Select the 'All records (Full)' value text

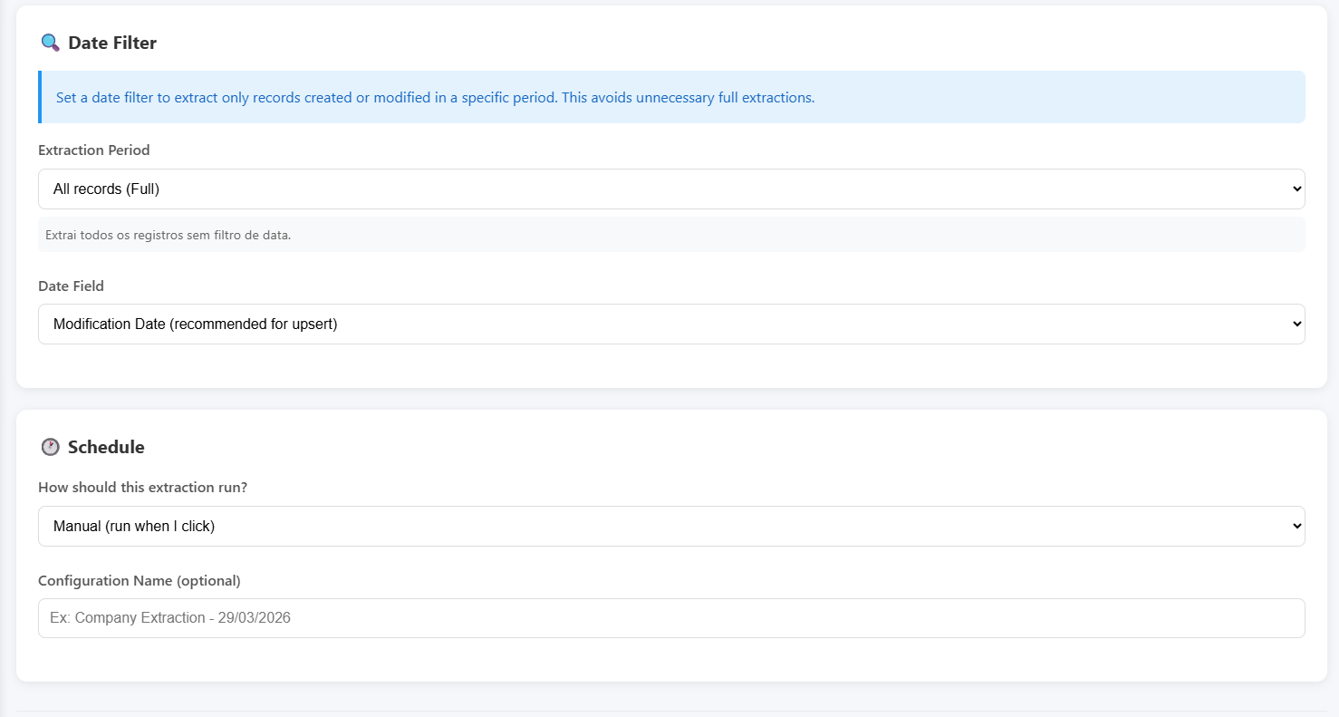(x=106, y=189)
